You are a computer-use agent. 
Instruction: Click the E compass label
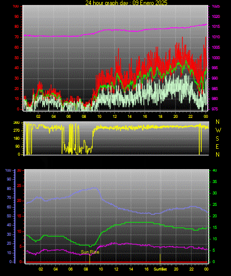(x=217, y=147)
